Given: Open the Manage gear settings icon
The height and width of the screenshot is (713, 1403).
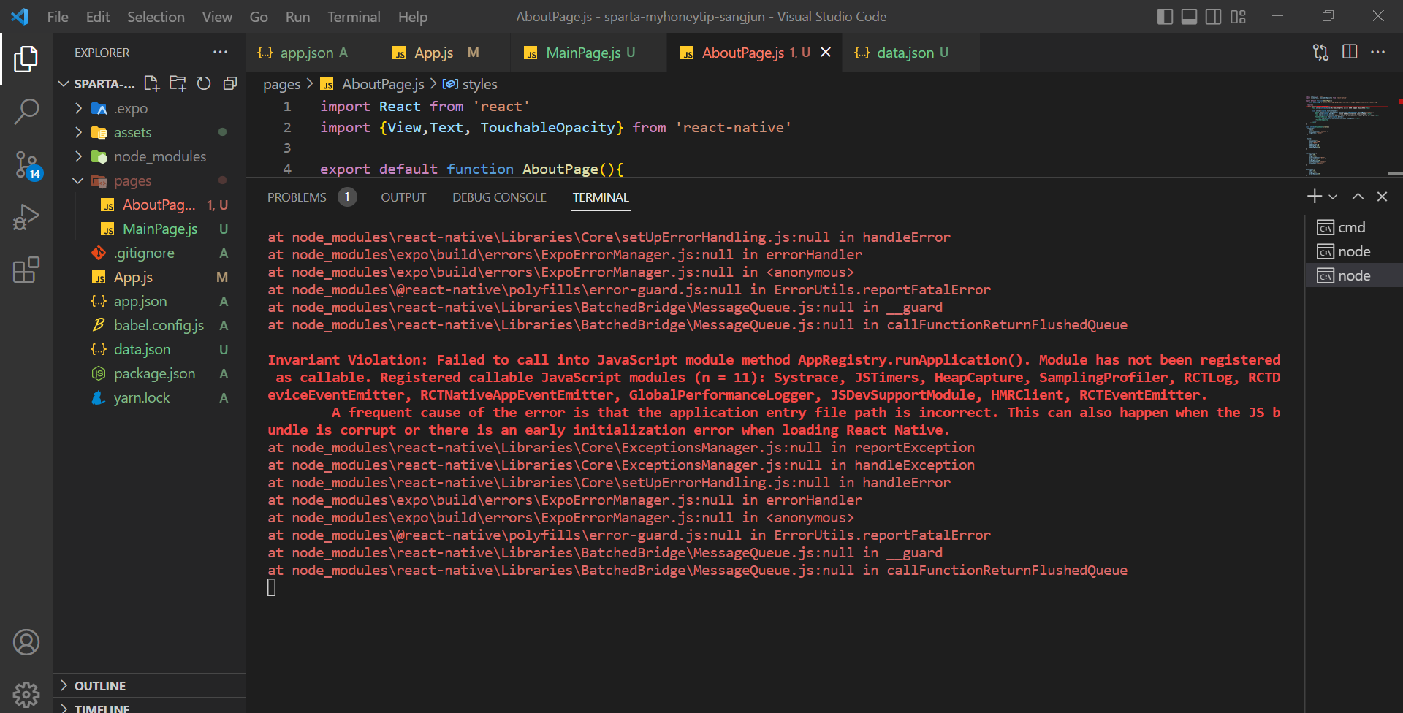Looking at the screenshot, I should pos(26,694).
